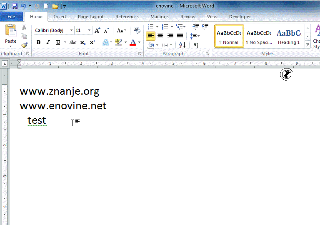This screenshot has height=225, width=320.
Task: Toggle Bold formatting
Action: (38, 42)
